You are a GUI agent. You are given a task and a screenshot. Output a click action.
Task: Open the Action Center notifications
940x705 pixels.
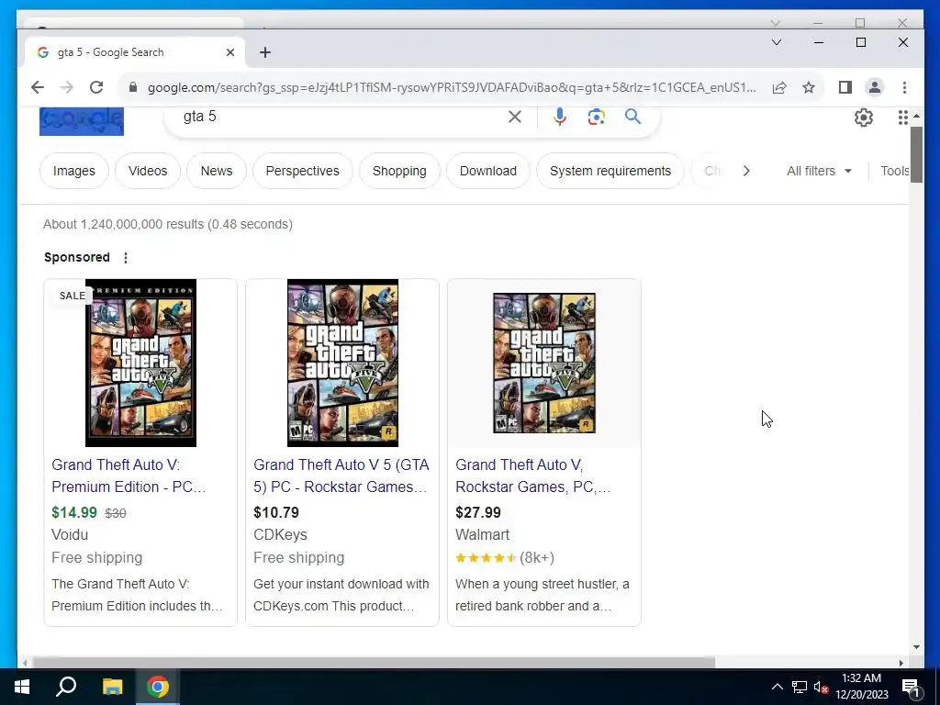(911, 687)
